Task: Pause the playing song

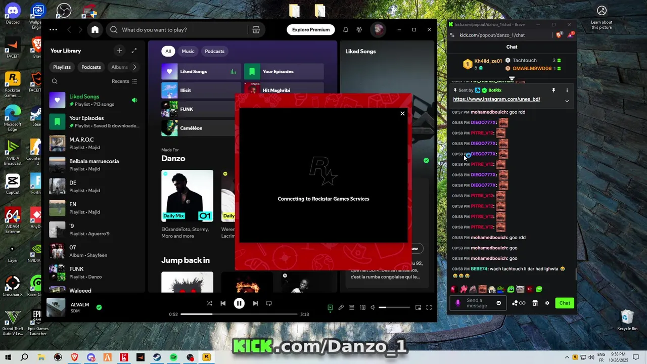Action: tap(239, 303)
